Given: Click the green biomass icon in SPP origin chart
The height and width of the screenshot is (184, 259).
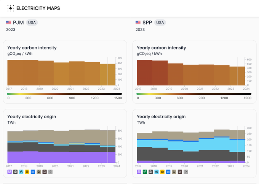Looking at the screenshot, I should [x=145, y=172].
